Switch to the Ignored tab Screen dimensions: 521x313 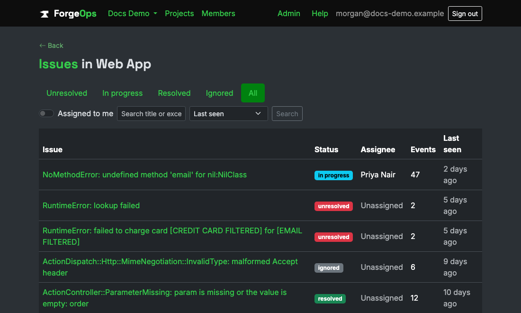click(219, 93)
